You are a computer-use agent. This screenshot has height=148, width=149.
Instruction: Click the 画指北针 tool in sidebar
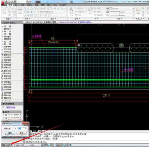tap(6, 96)
